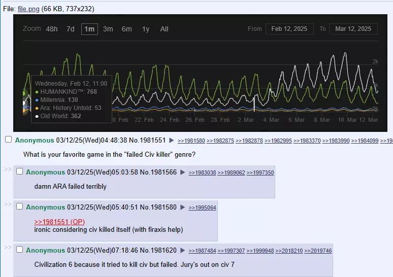The height and width of the screenshot is (277, 393).
Task: Hide reply 1981580 using its >> marker
Action: (x=8, y=204)
